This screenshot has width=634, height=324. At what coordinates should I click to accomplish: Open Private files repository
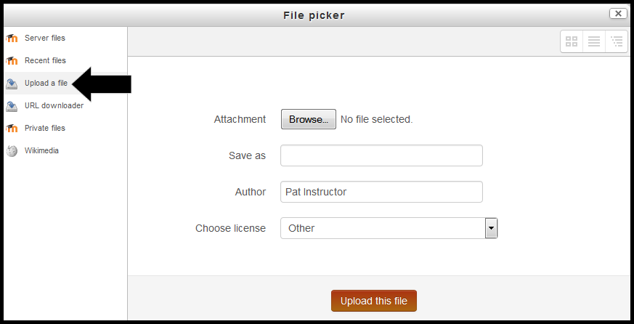[x=45, y=129]
